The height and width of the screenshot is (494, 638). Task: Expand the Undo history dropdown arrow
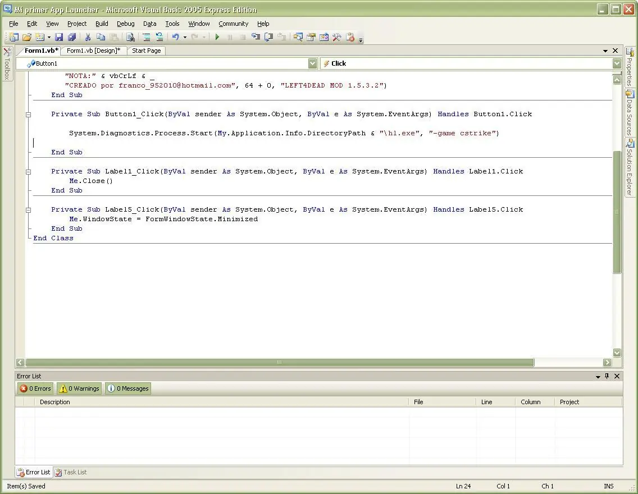tap(185, 38)
